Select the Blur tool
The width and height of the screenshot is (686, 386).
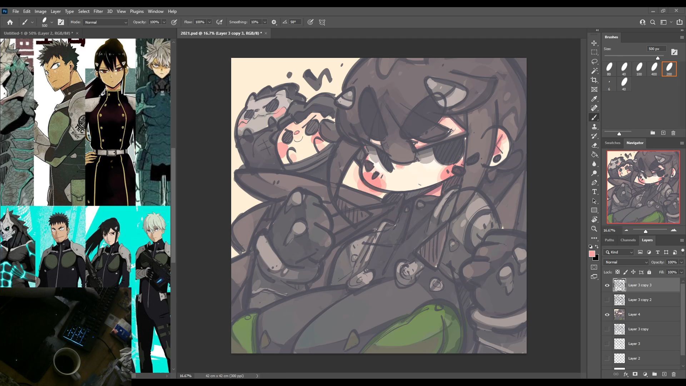point(594,164)
